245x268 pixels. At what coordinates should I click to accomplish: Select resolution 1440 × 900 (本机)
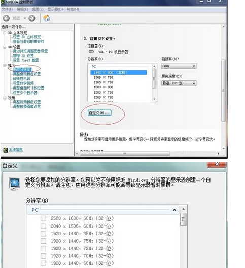(119, 73)
